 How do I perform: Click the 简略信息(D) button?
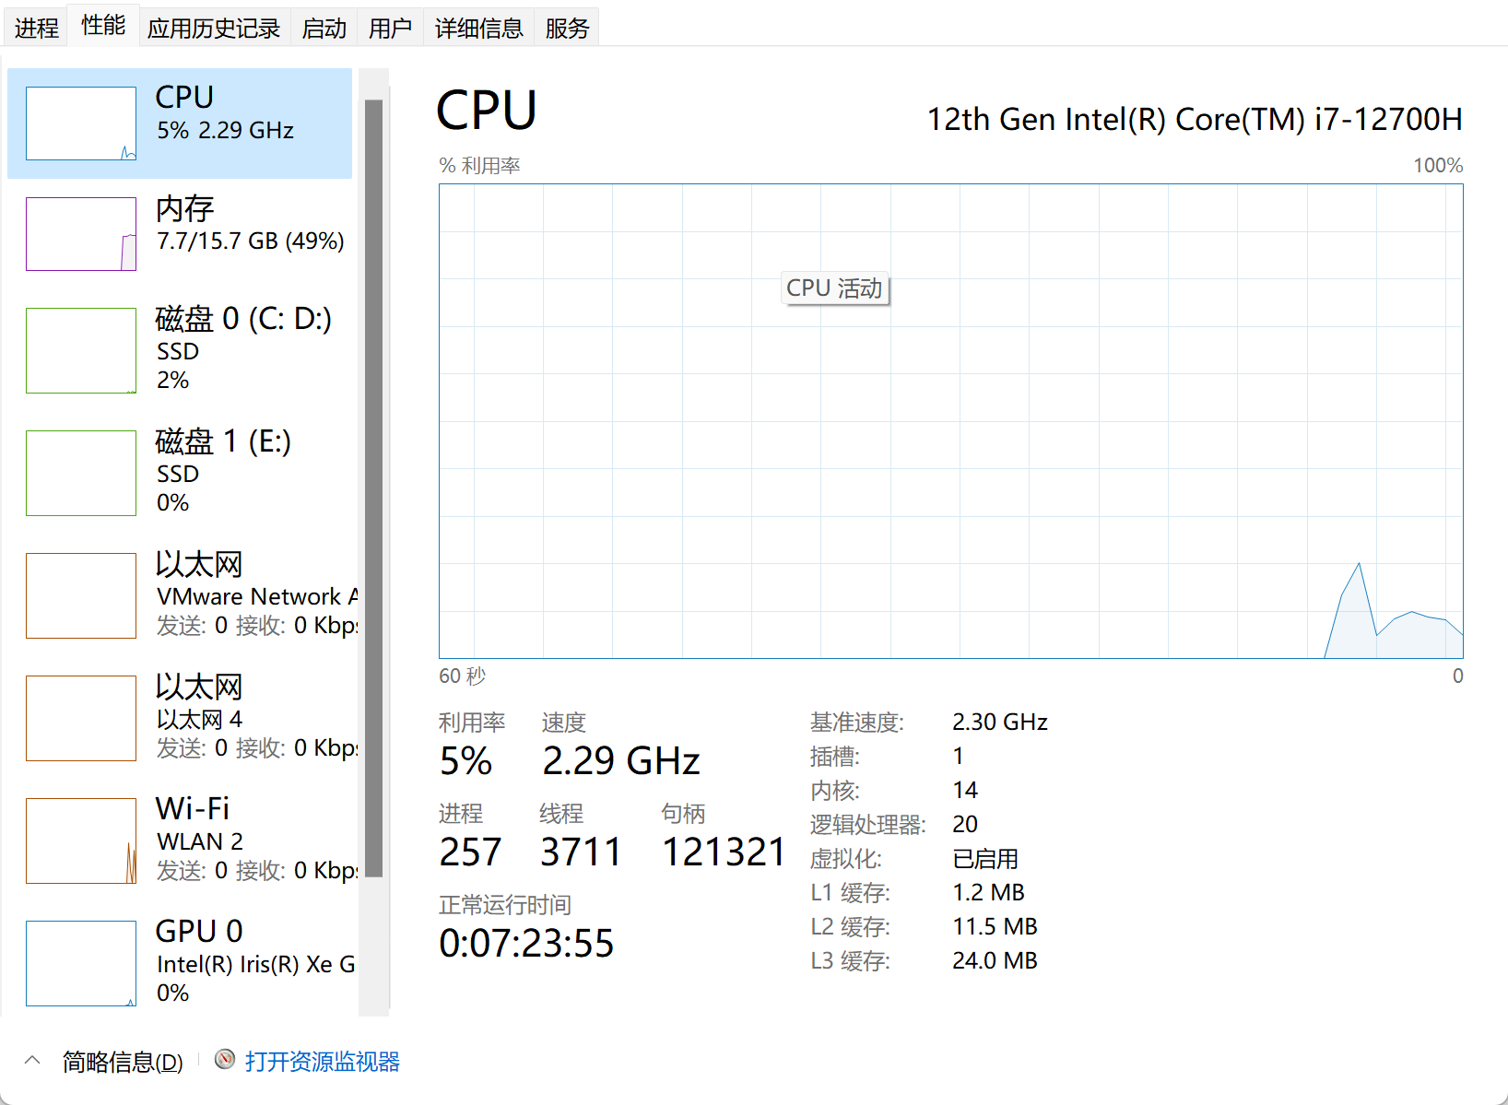coord(123,1062)
